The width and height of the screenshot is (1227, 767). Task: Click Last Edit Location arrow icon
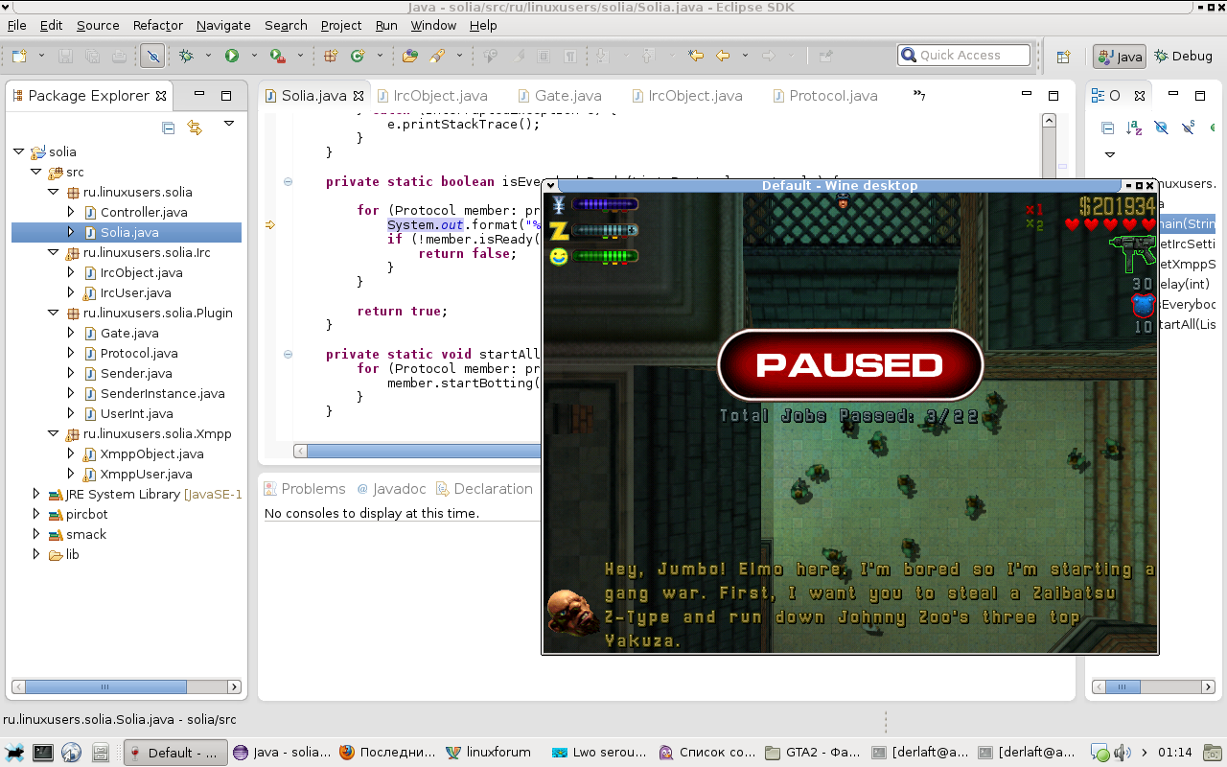coord(695,56)
